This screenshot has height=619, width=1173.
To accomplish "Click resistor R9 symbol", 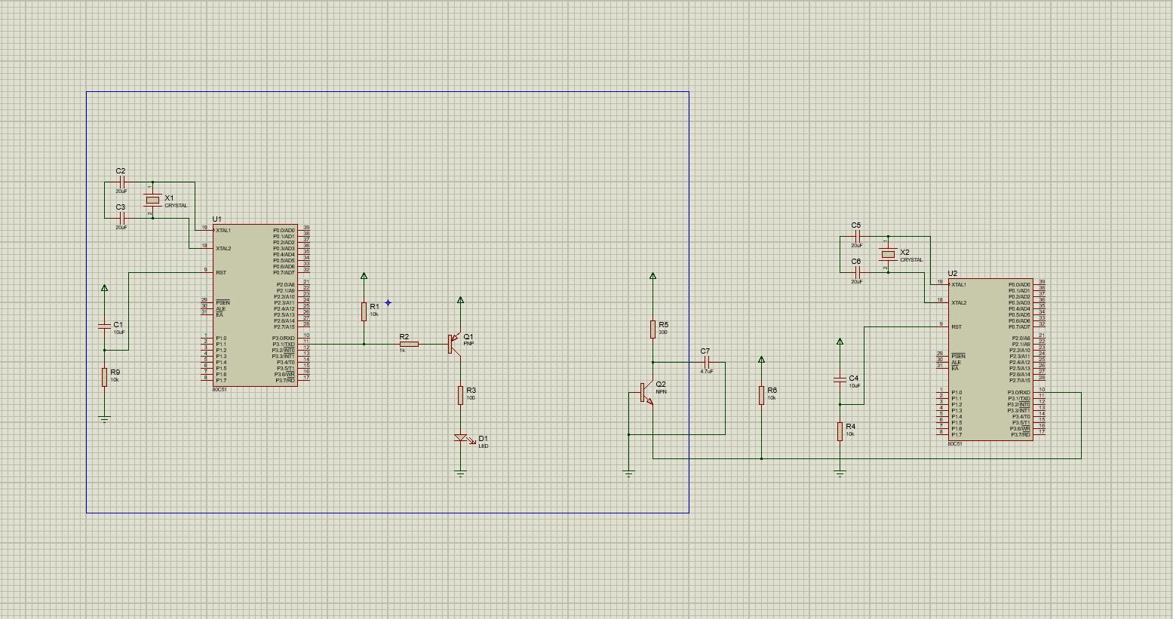I will (104, 377).
